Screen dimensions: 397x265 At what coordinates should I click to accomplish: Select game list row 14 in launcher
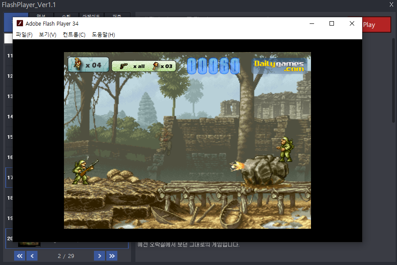[x=9, y=117]
